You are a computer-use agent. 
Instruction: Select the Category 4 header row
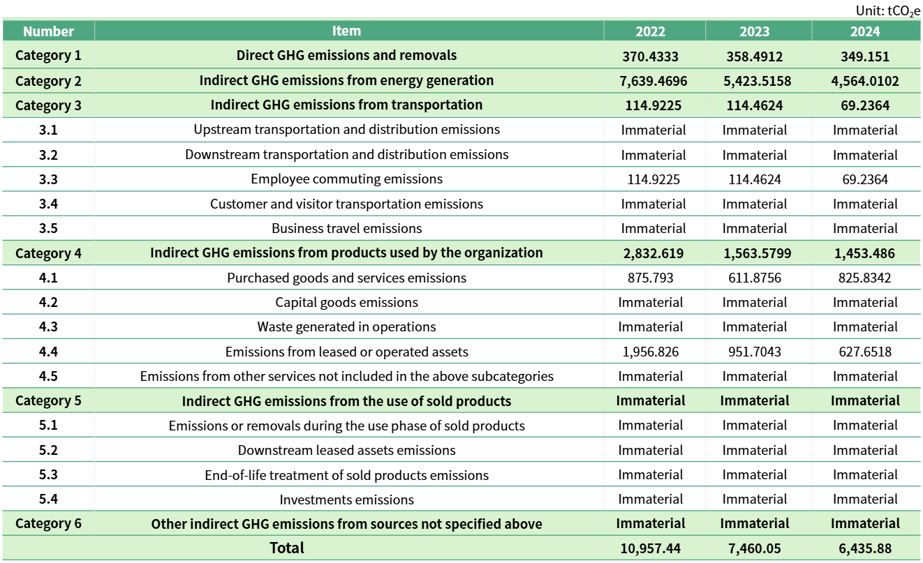(x=347, y=253)
